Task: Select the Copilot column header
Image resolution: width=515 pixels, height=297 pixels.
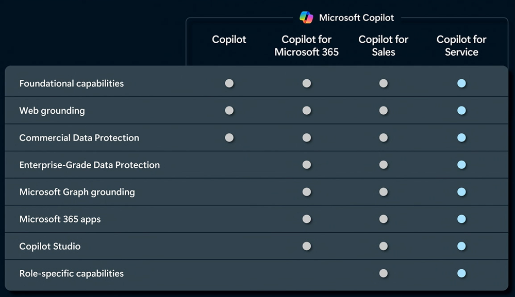Action: [229, 40]
